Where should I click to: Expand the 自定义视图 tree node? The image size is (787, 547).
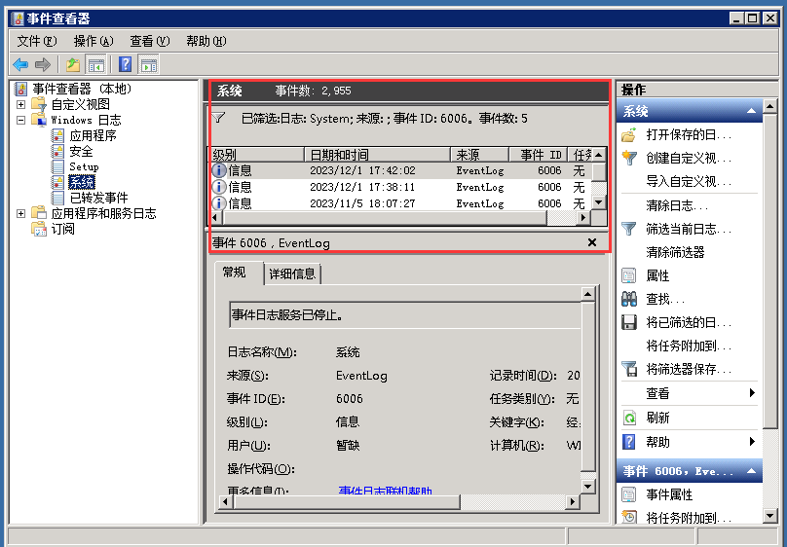tap(21, 104)
